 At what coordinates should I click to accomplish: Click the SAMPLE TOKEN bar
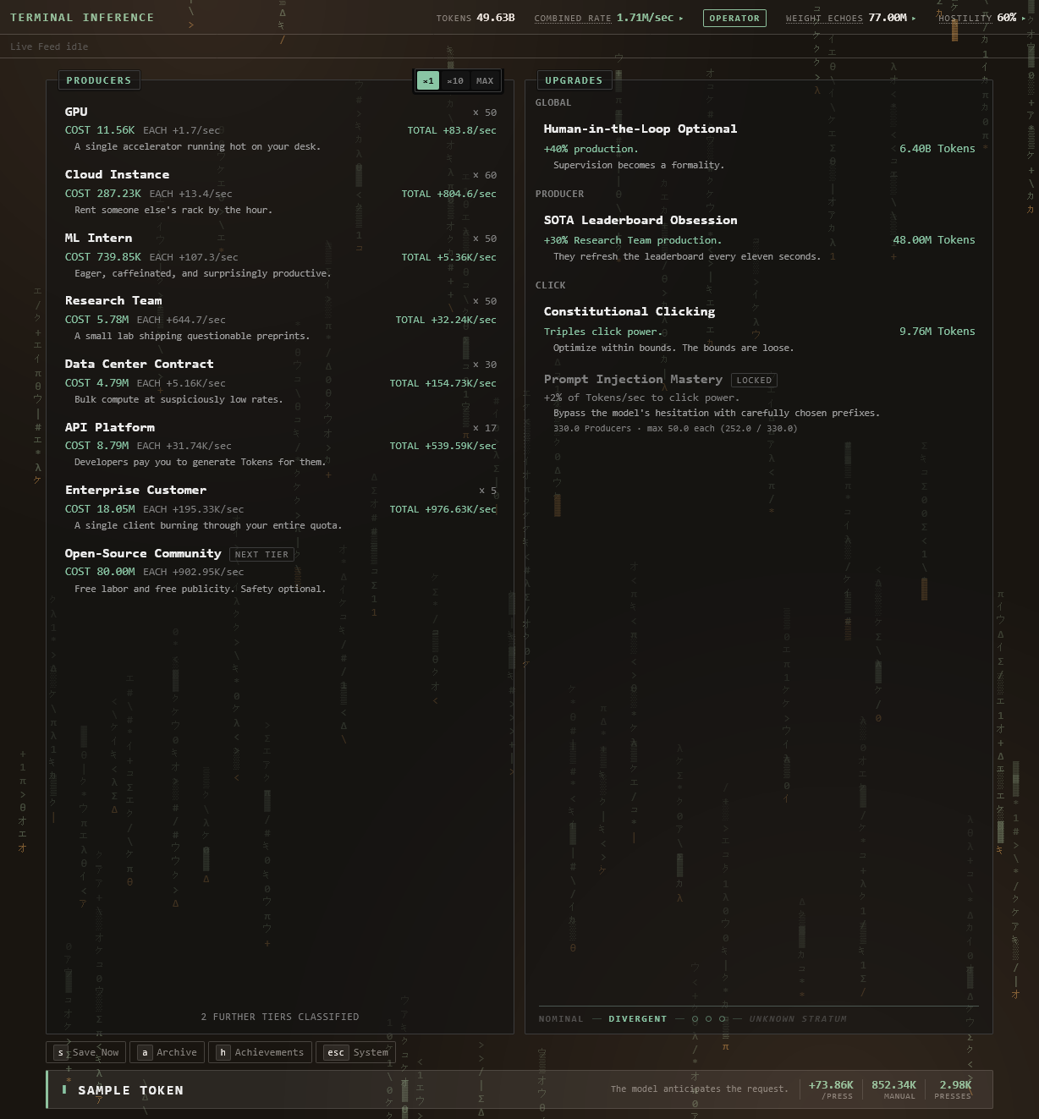click(519, 1089)
